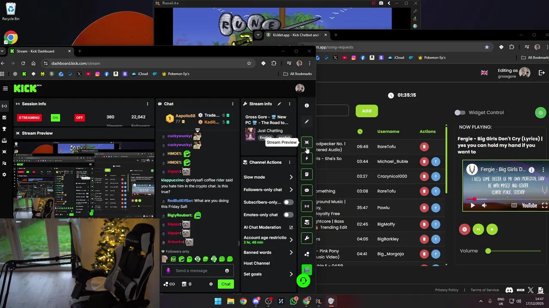Toggle Widget Control switch
The height and width of the screenshot is (308, 549).
click(x=460, y=113)
